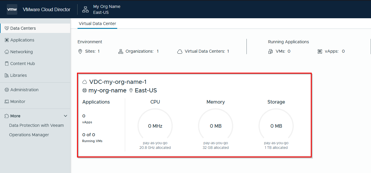Click the Running Applications heading
The width and height of the screenshot is (371, 173).
(288, 42)
